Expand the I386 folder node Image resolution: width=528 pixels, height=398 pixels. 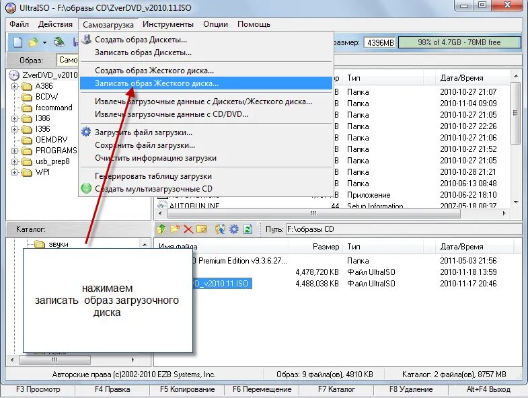click(14, 118)
